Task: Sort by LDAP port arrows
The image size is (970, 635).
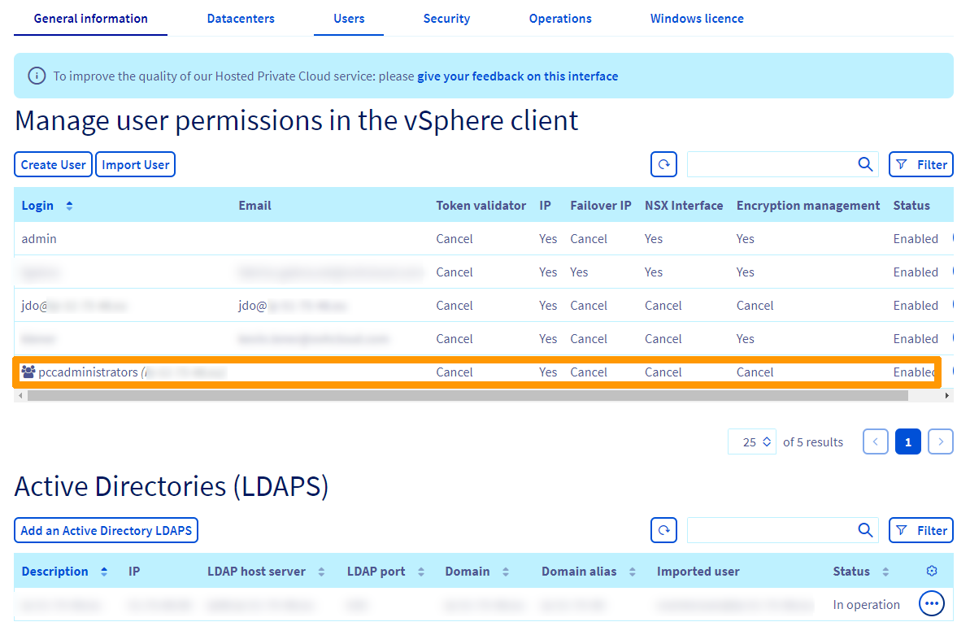Action: (x=420, y=572)
